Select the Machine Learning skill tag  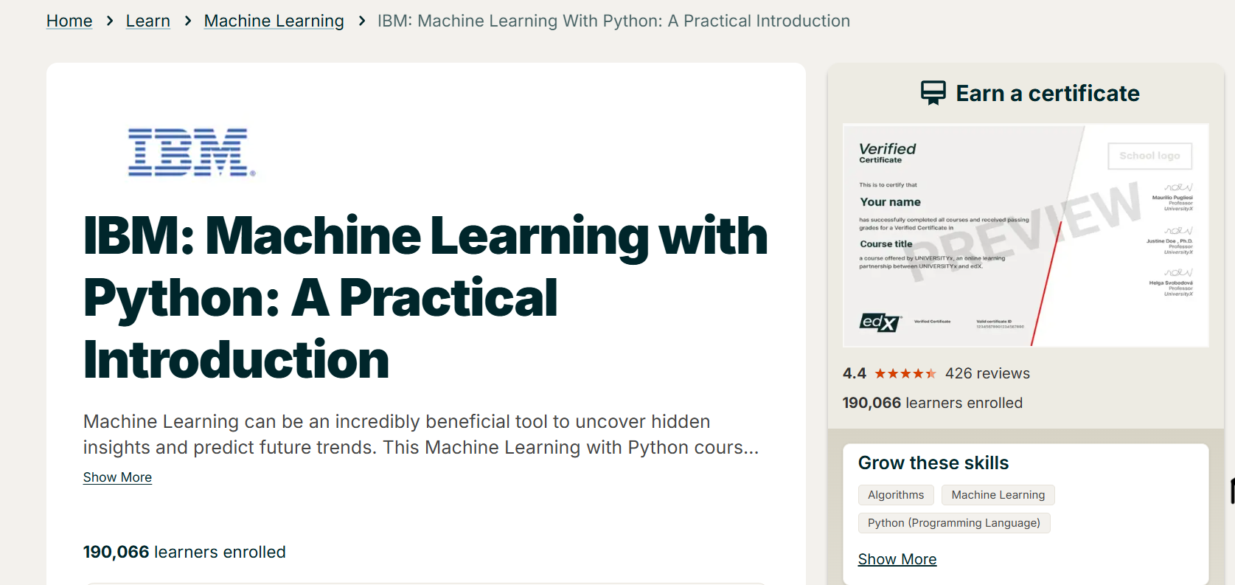click(998, 495)
